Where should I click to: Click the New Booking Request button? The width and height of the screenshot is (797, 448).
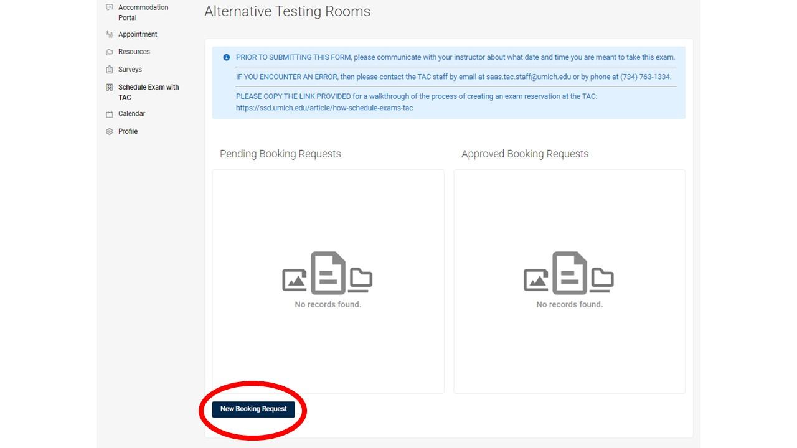(253, 409)
